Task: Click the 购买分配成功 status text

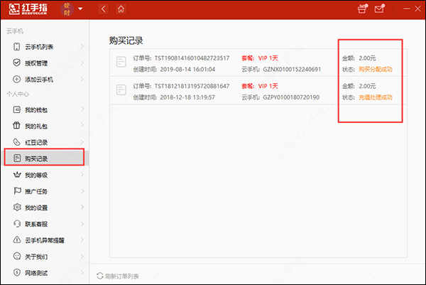Action: (x=376, y=70)
